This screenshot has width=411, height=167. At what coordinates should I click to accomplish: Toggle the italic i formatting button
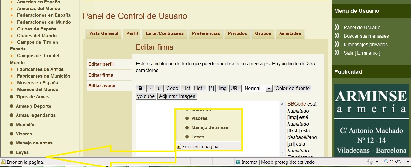(150, 89)
